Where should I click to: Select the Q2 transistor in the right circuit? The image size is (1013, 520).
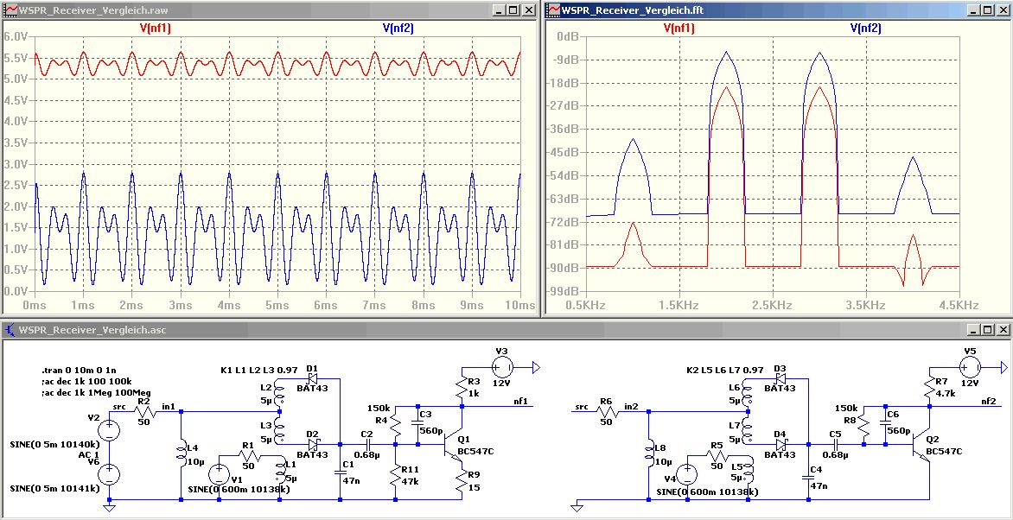[x=924, y=445]
